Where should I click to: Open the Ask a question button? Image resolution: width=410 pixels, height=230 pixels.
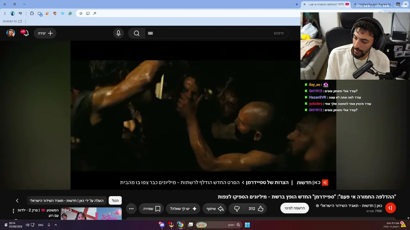pos(183,209)
